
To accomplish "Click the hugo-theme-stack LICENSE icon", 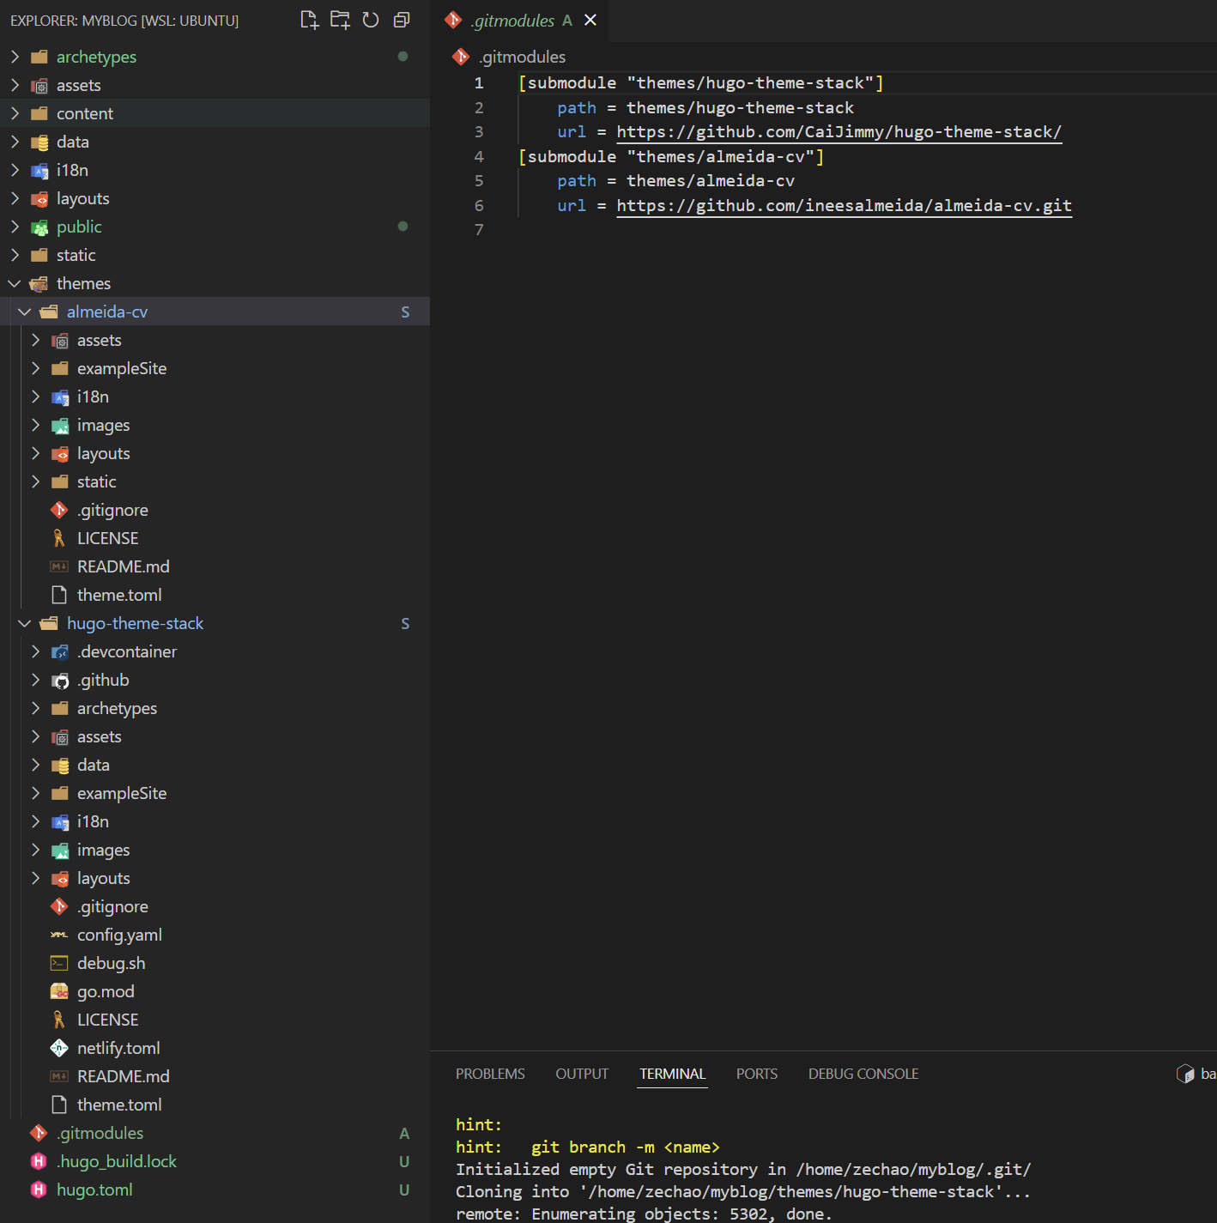I will coord(59,1020).
